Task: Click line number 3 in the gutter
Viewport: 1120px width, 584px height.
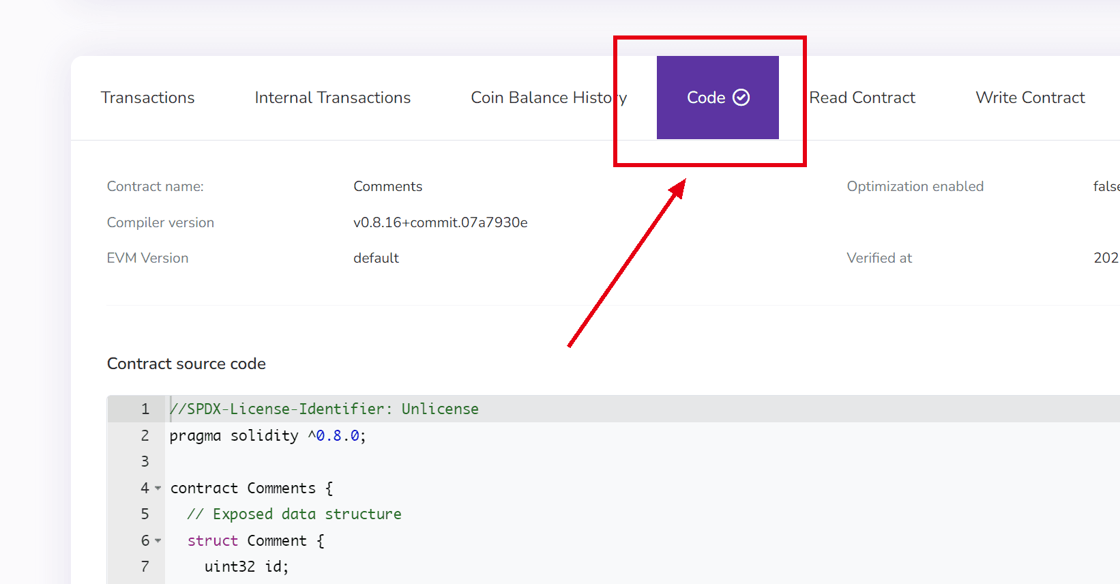Action: [145, 461]
